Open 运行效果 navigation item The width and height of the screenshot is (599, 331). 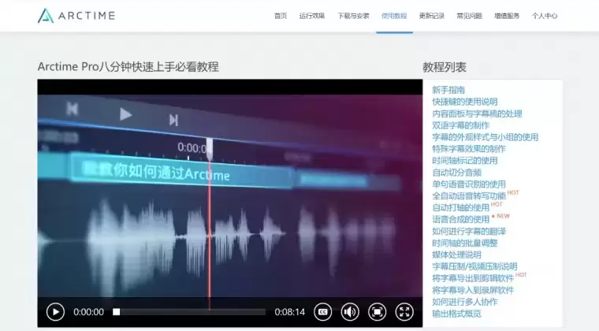tap(312, 16)
